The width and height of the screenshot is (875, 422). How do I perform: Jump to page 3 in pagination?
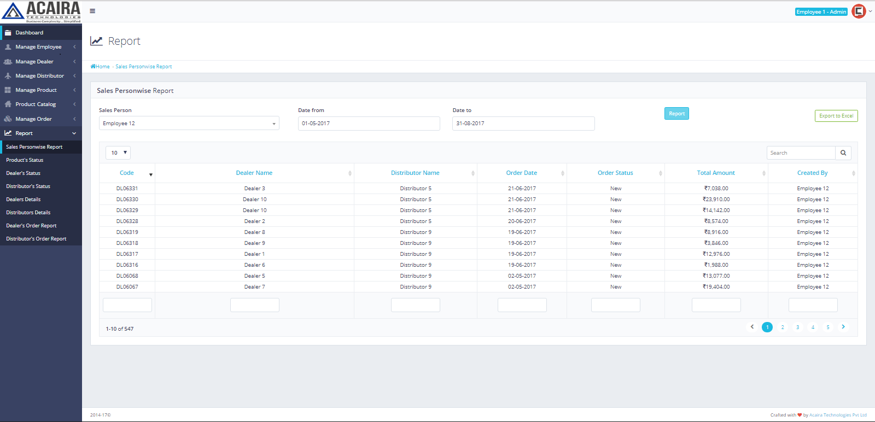click(797, 327)
